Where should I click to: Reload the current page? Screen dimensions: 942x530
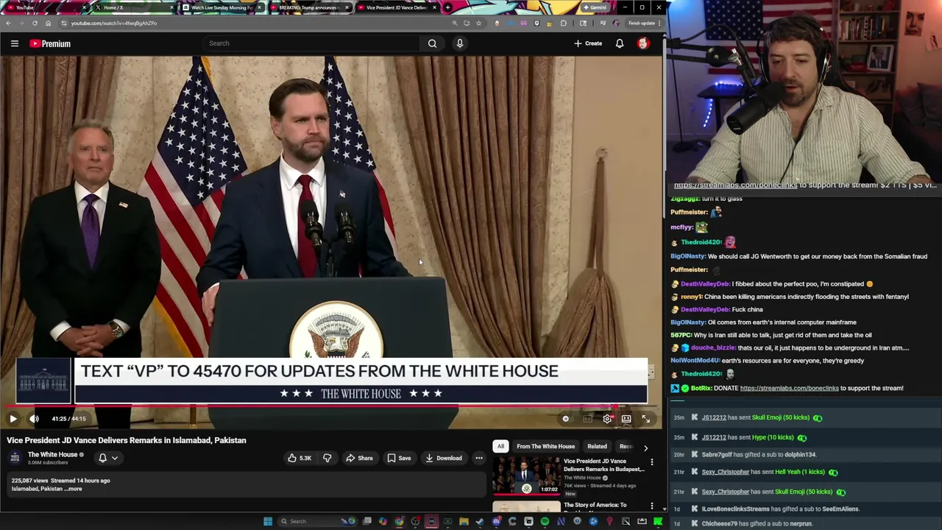click(x=35, y=23)
